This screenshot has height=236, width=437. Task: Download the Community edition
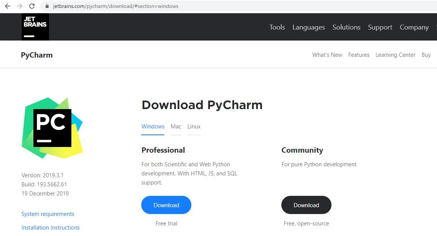click(306, 205)
